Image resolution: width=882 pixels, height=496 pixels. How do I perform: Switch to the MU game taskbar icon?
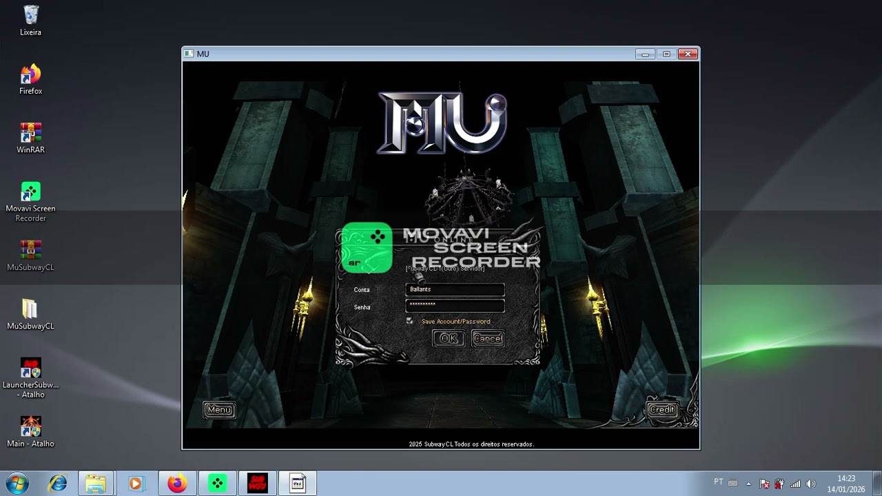pos(298,484)
